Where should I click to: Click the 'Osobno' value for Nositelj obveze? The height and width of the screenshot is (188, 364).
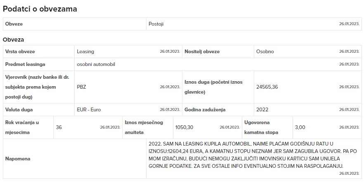point(265,52)
